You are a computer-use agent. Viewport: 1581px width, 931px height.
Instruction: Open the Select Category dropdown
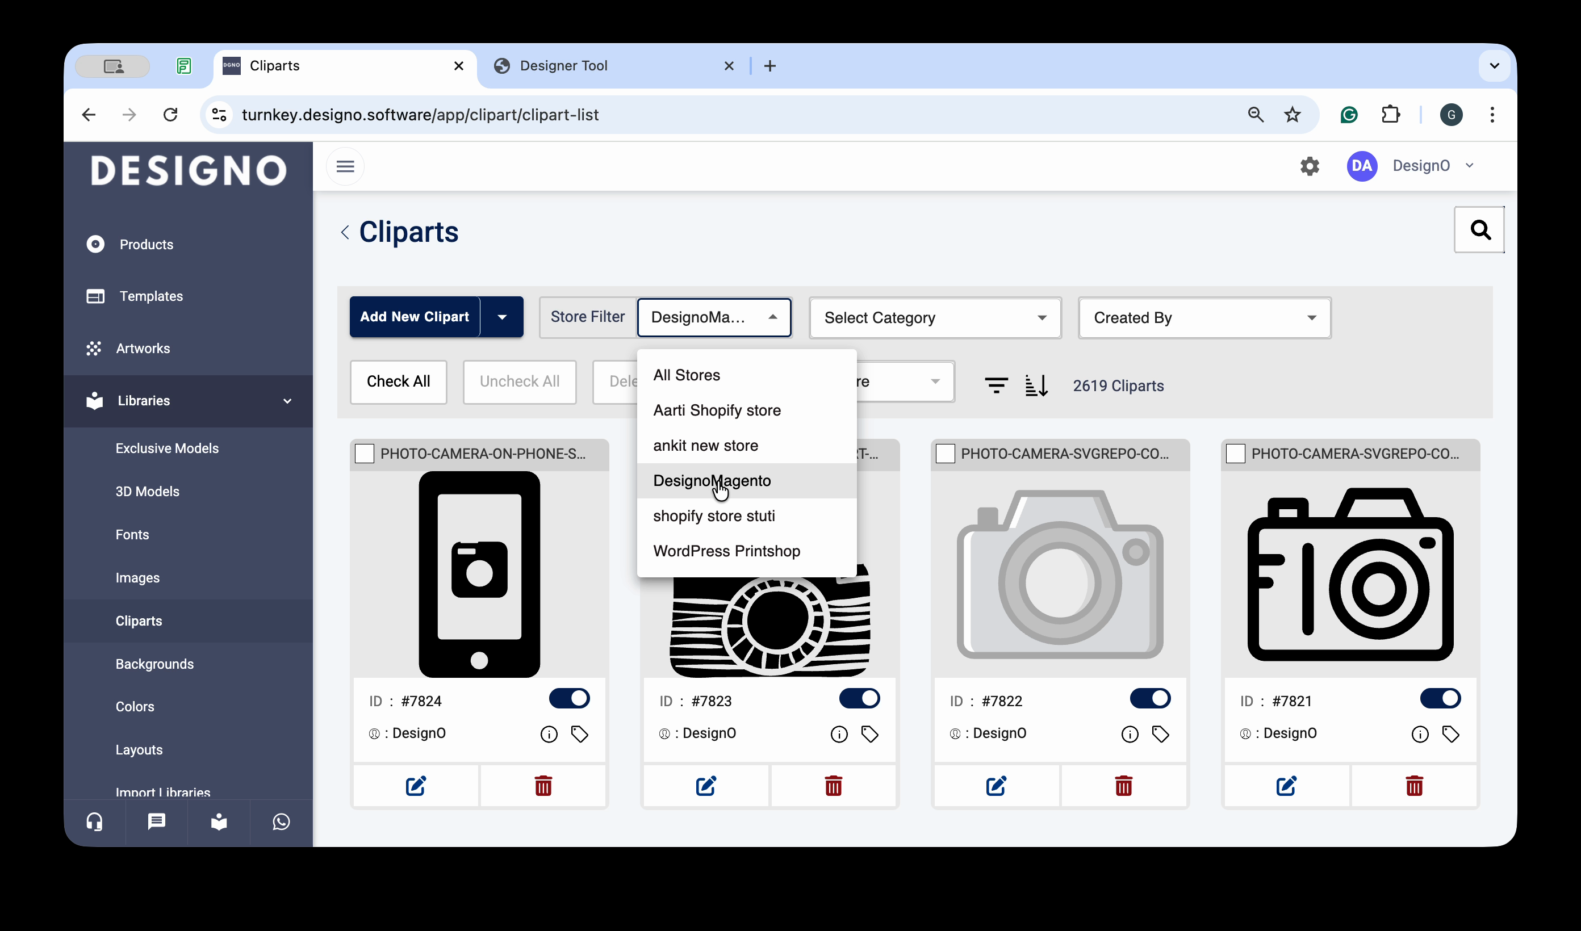(x=935, y=318)
